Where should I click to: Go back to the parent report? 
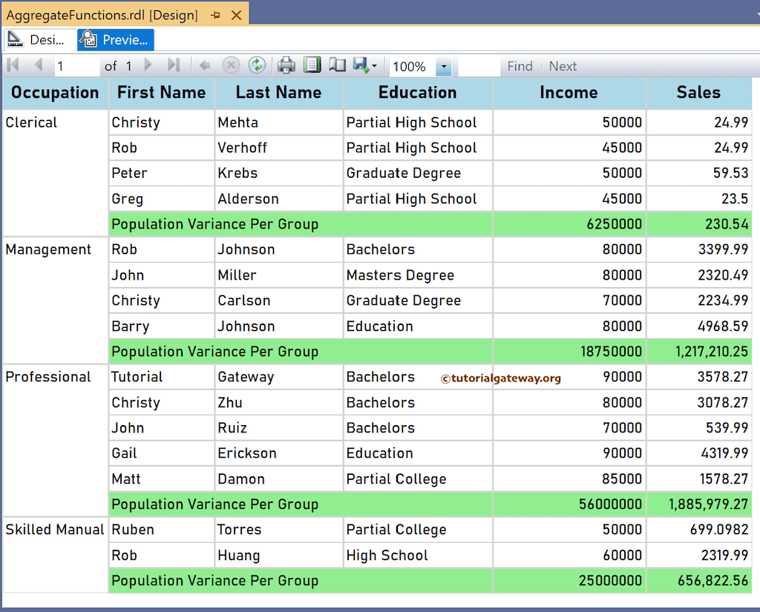(x=206, y=65)
